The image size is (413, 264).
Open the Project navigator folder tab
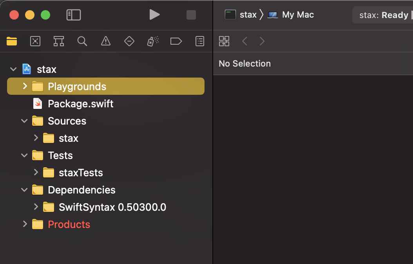pos(12,41)
